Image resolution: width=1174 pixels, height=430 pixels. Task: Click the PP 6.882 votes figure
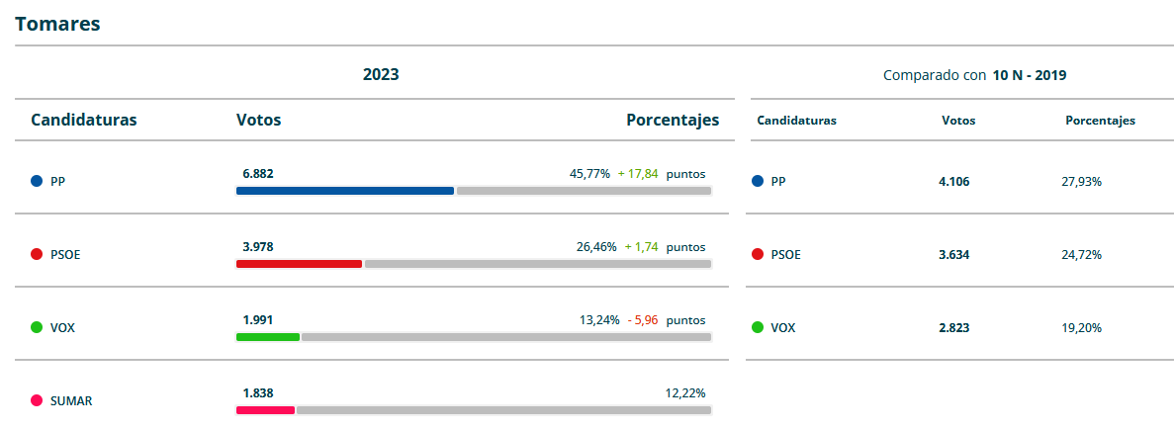(x=258, y=174)
